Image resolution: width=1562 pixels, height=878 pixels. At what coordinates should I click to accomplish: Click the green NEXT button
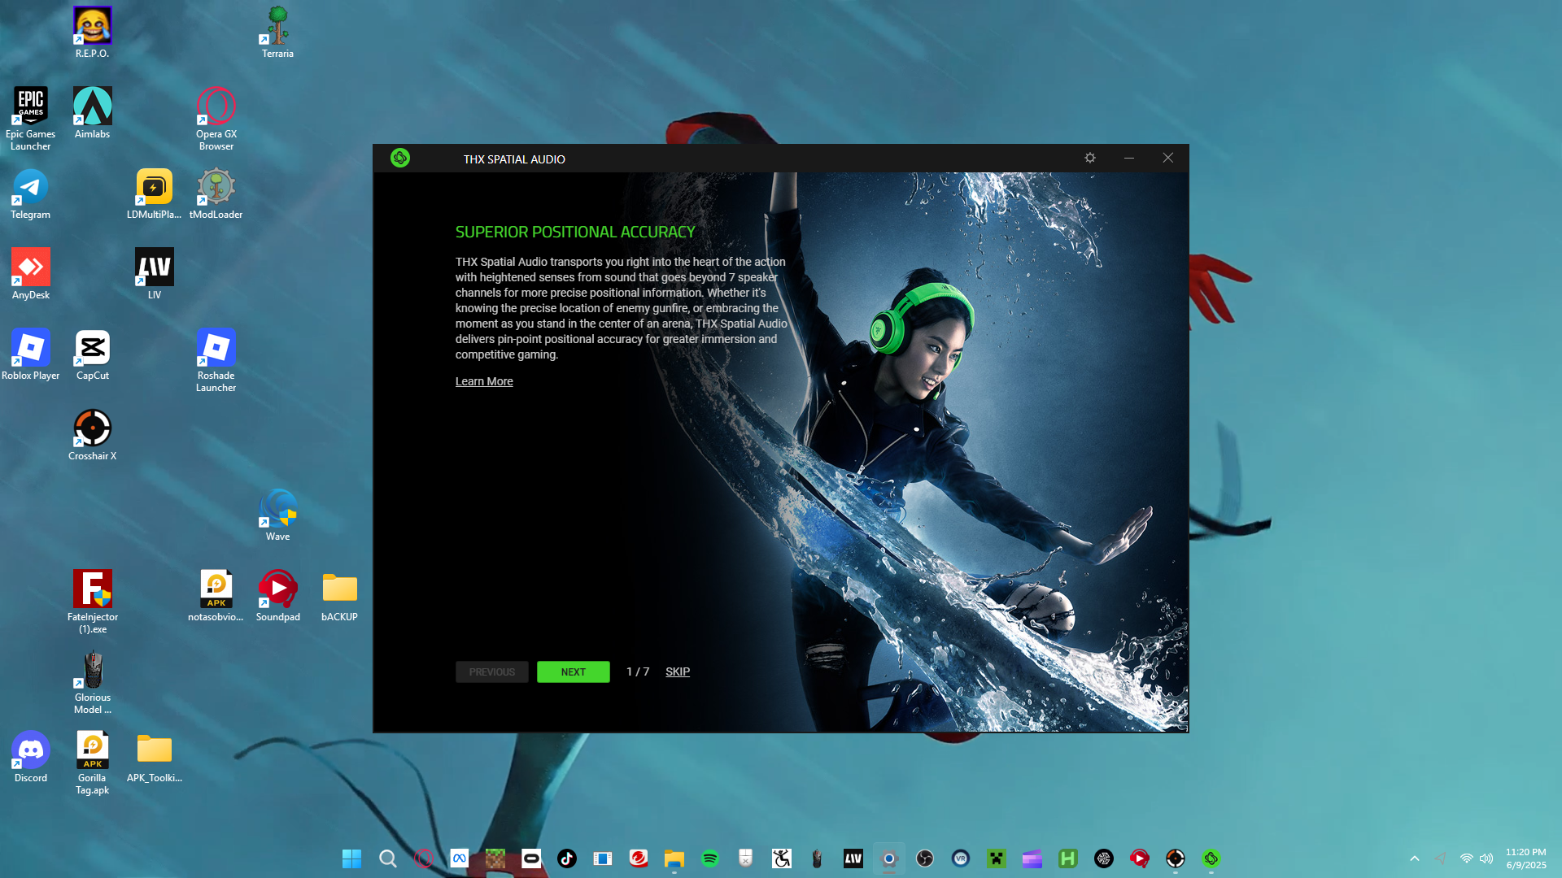point(573,672)
